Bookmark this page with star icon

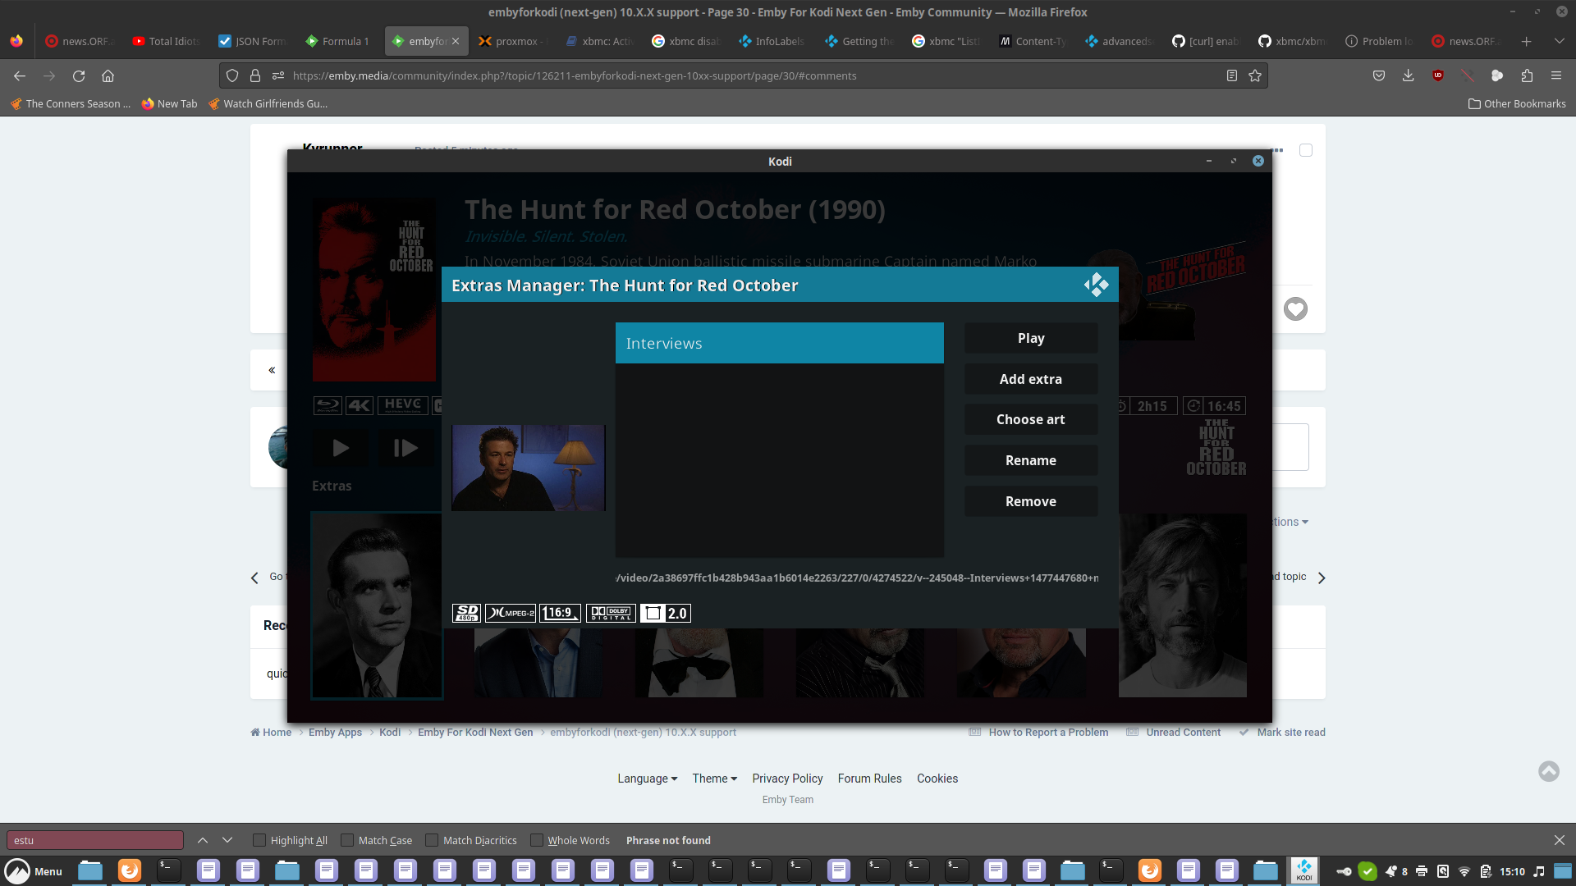(1255, 75)
